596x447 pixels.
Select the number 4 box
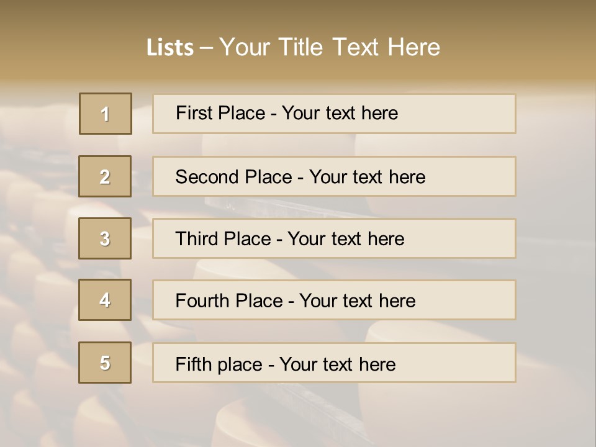click(105, 300)
